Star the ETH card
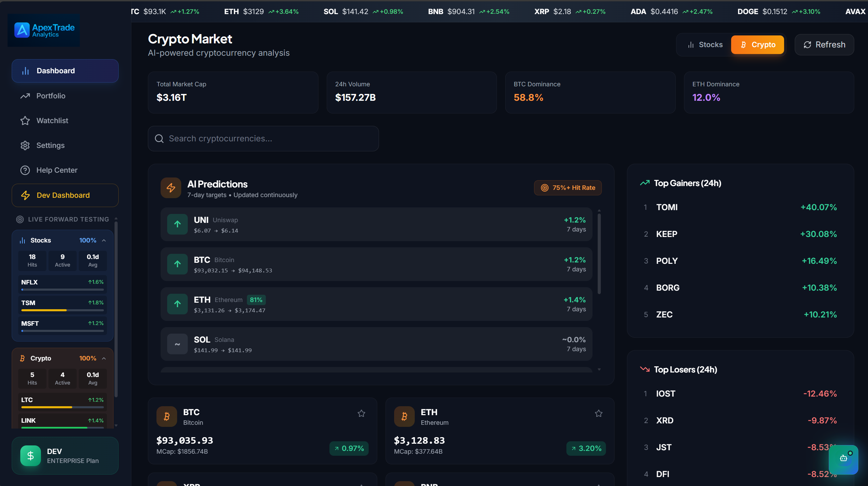Screen dimensions: 868x486 pyautogui.click(x=598, y=413)
